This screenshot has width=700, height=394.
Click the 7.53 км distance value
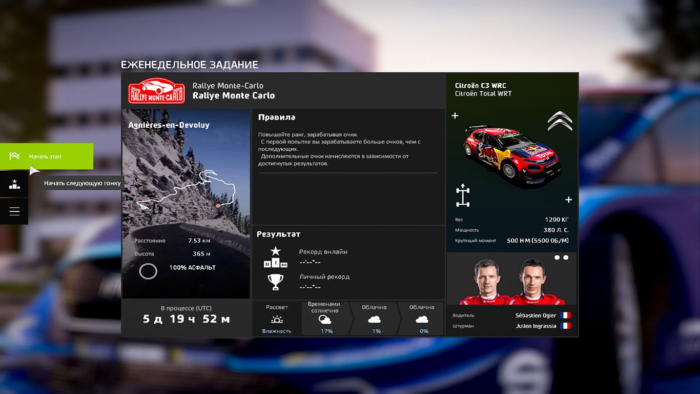click(x=199, y=240)
